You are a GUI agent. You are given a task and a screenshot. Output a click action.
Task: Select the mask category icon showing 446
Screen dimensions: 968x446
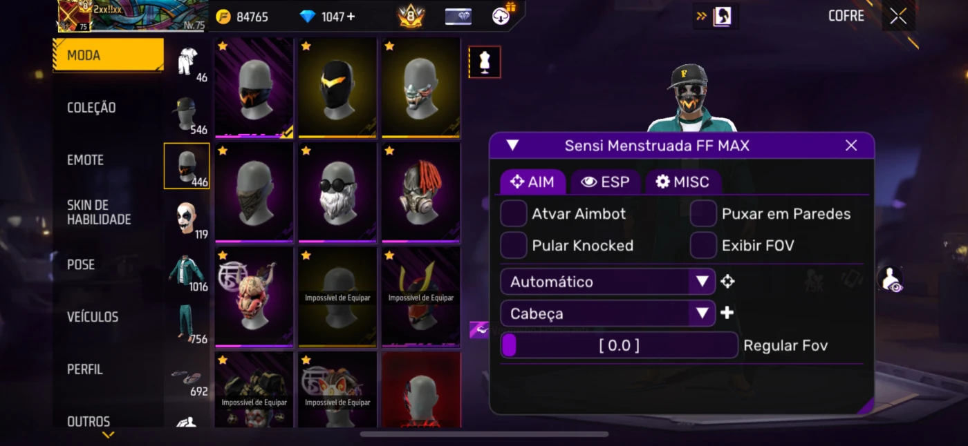[187, 166]
